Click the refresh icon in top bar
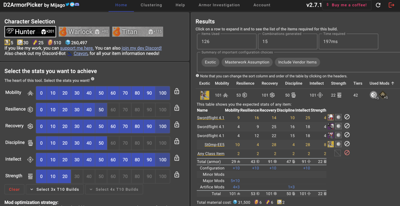 click(x=378, y=5)
